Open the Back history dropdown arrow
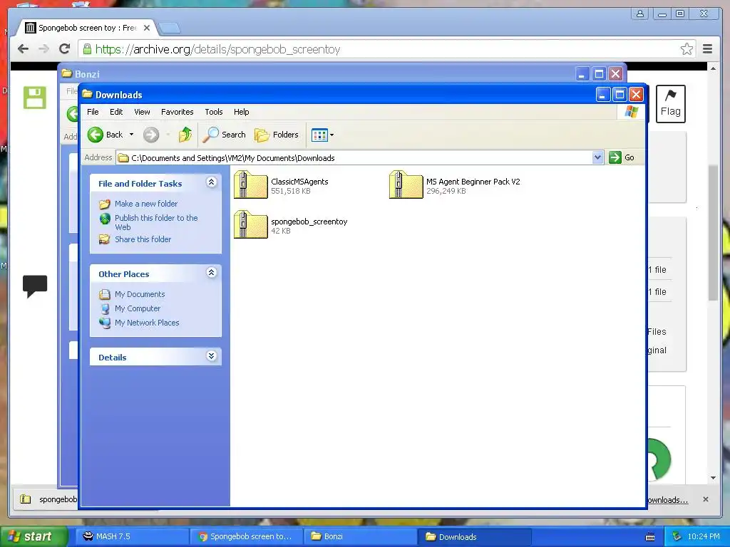The image size is (730, 547). click(131, 135)
